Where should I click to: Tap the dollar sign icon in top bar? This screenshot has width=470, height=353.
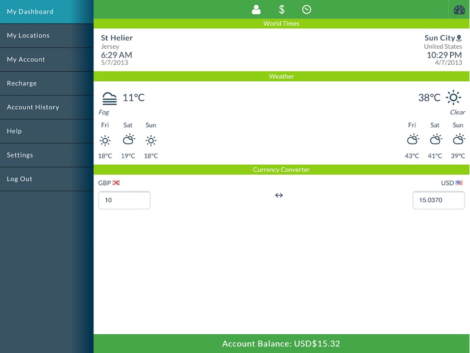tap(281, 9)
